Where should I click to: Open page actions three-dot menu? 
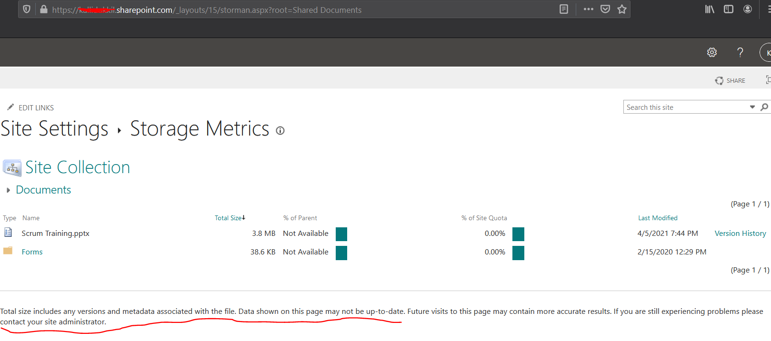[x=589, y=9]
